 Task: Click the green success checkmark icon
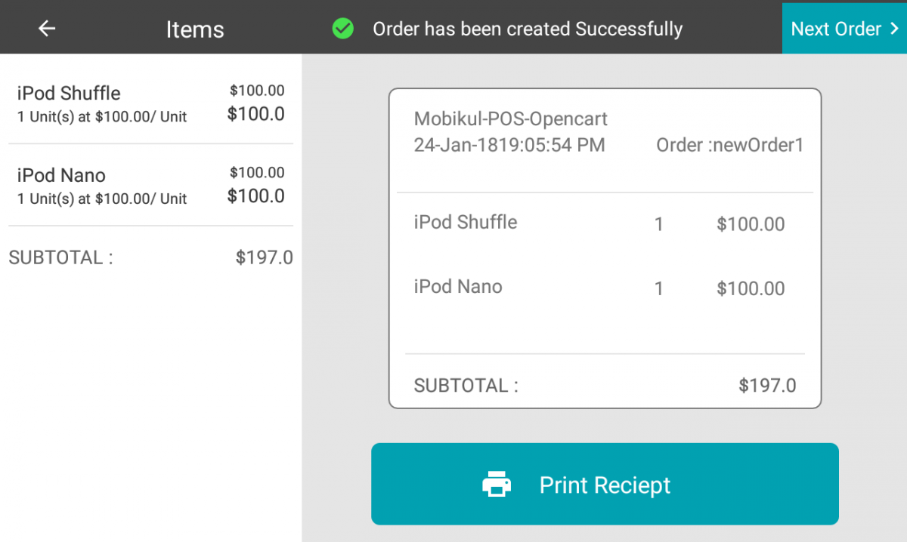[342, 28]
